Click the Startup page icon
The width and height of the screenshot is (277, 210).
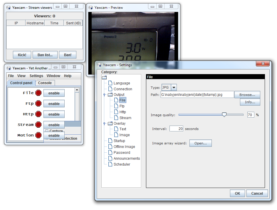[110, 141]
